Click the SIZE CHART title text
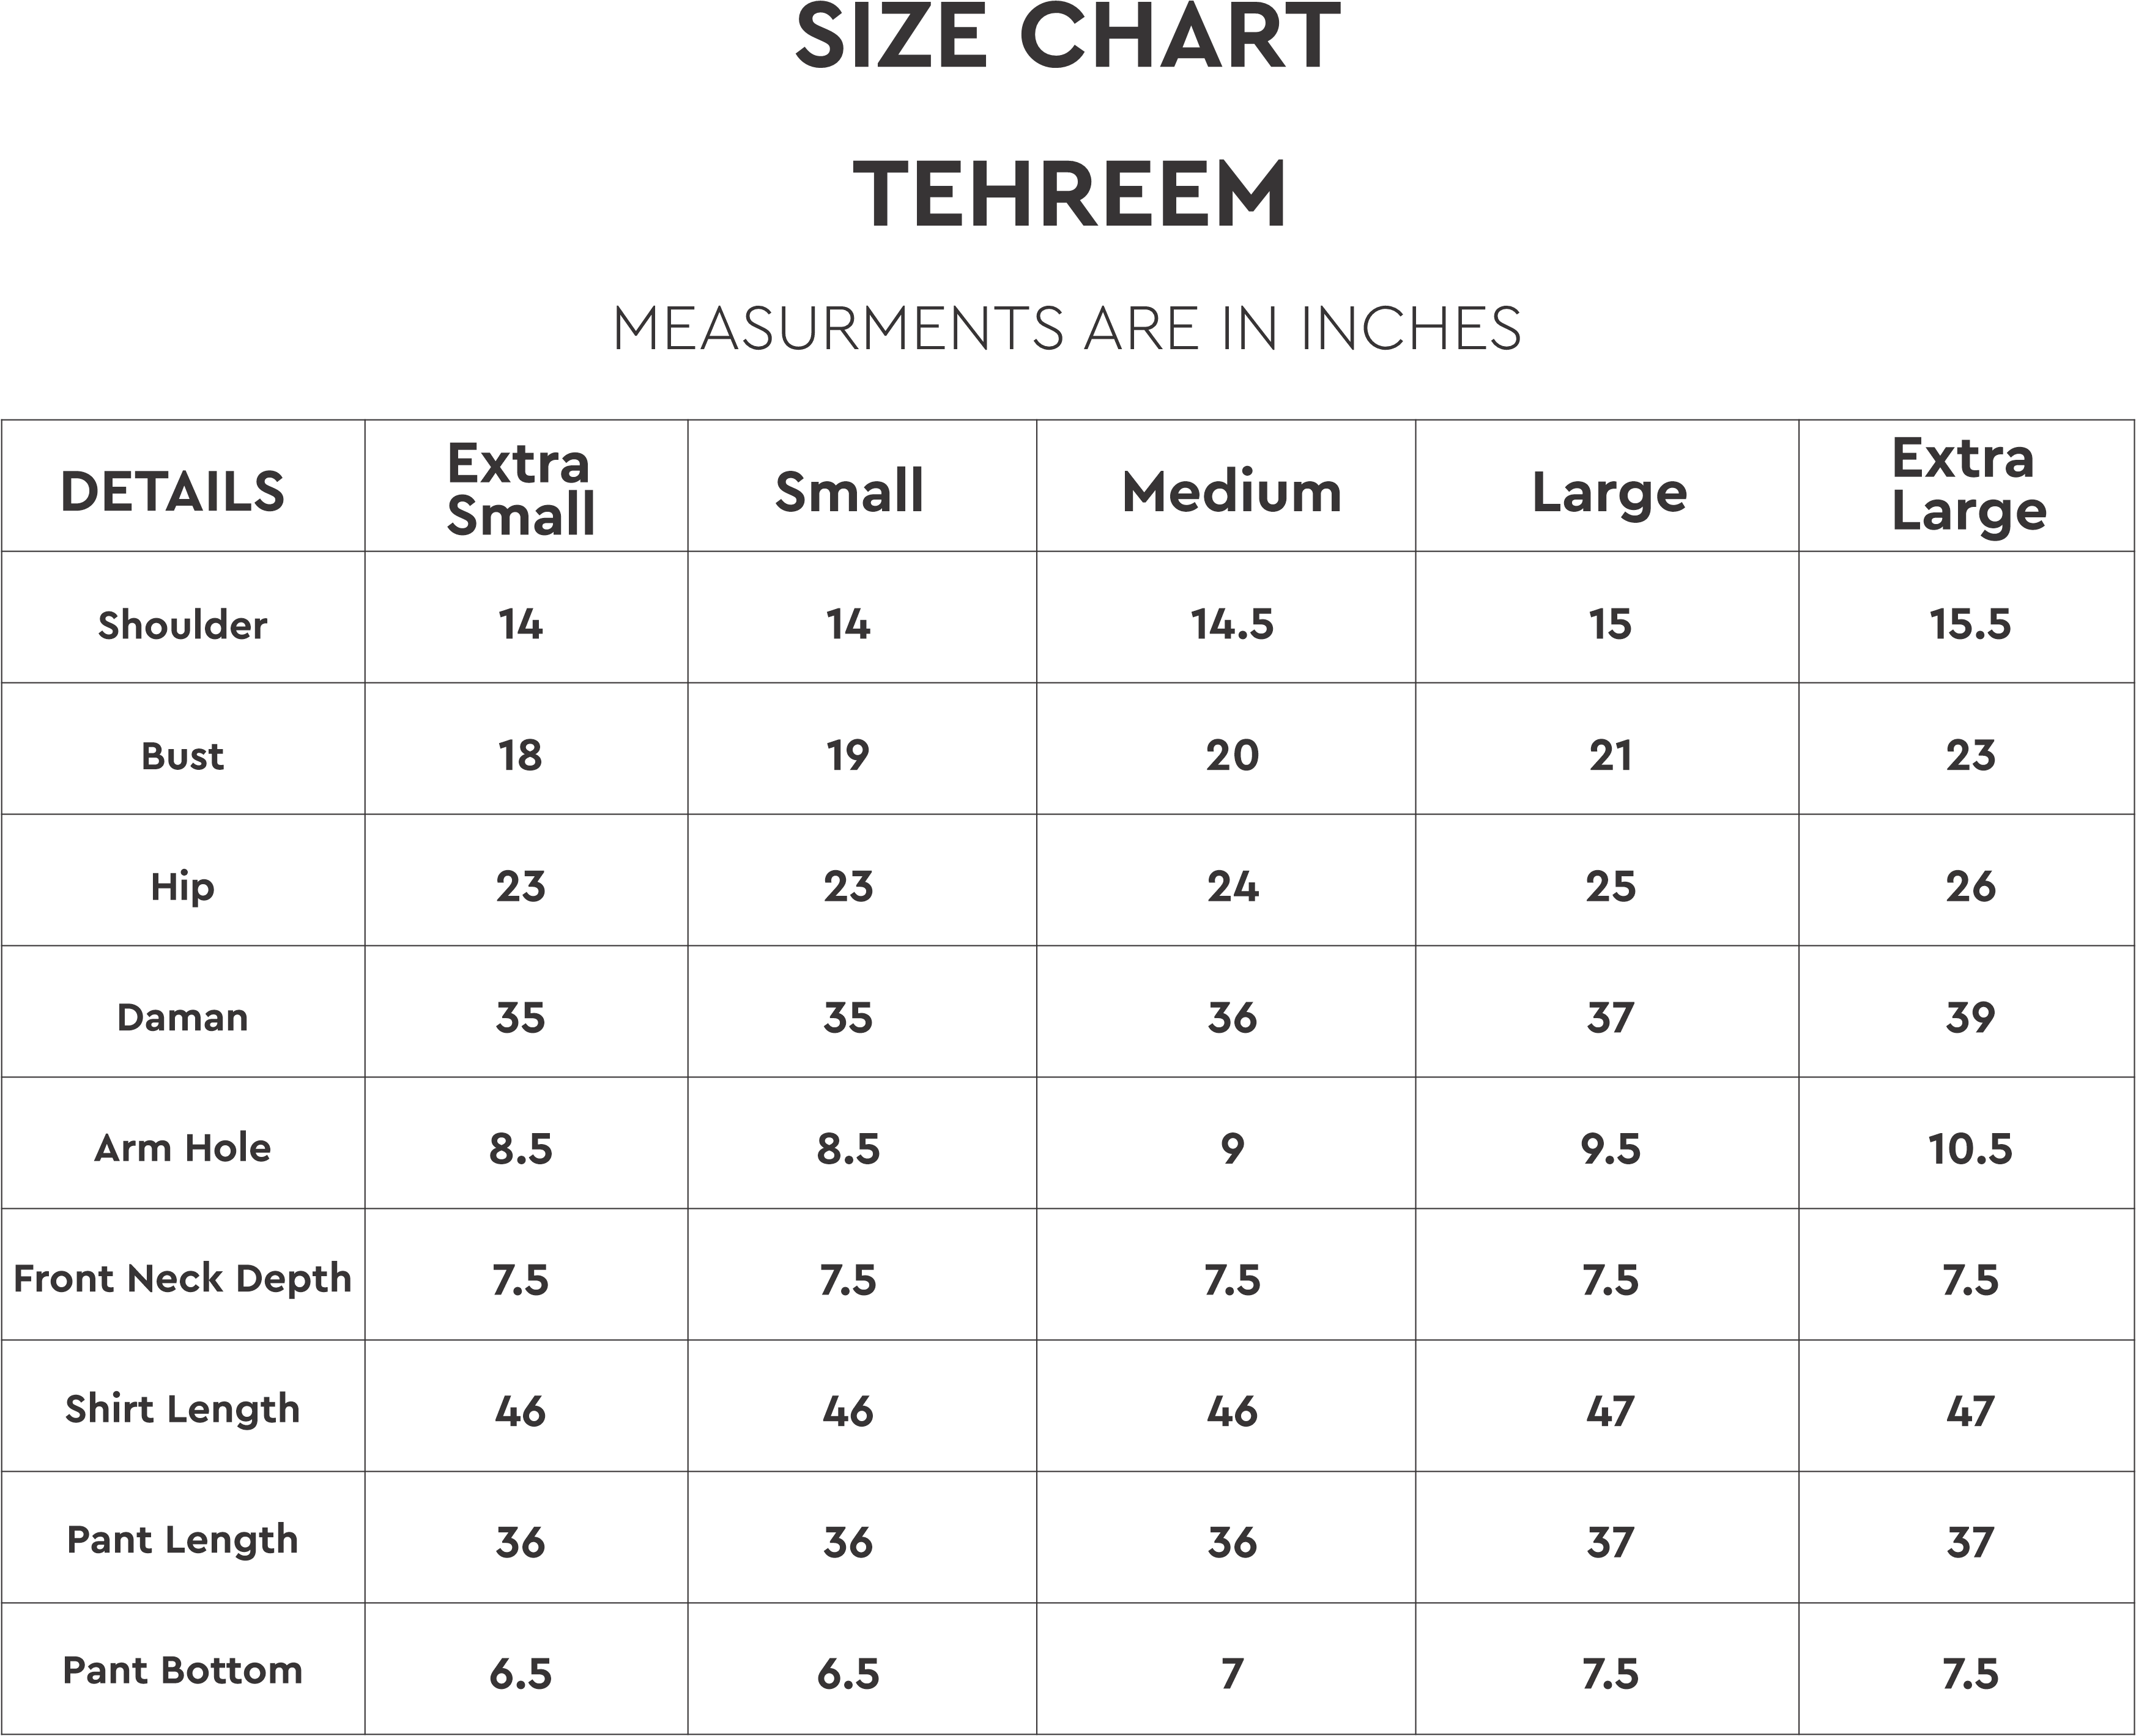 (x=1067, y=38)
